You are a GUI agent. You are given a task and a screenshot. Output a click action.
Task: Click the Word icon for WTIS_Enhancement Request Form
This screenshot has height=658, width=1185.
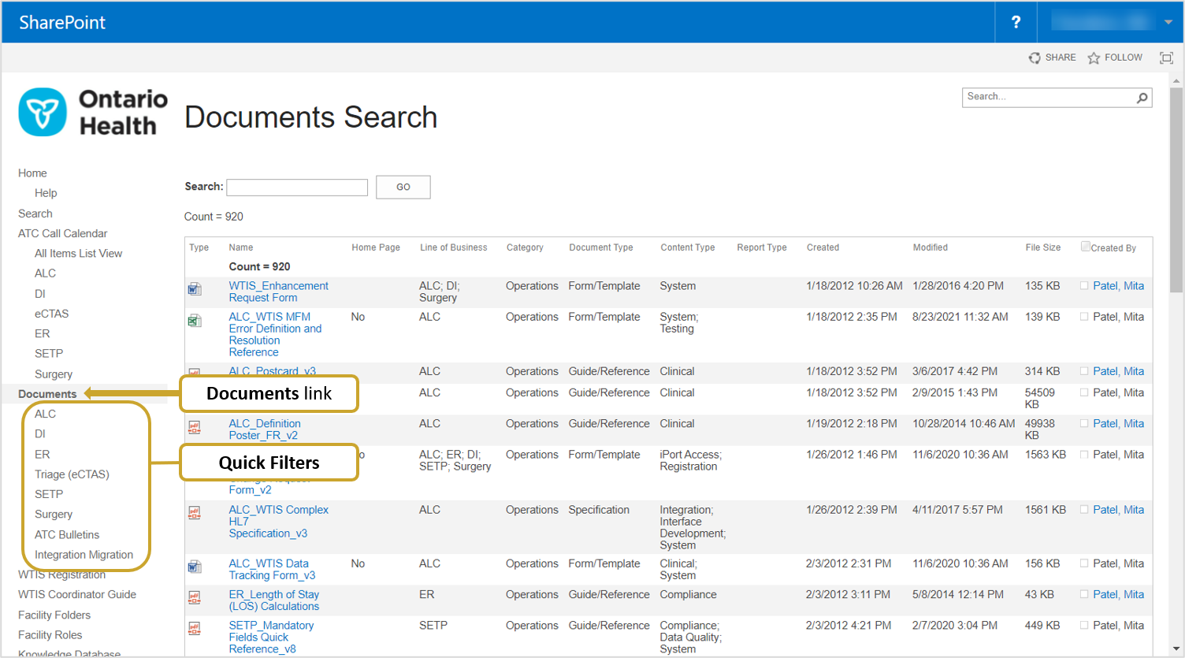[195, 289]
